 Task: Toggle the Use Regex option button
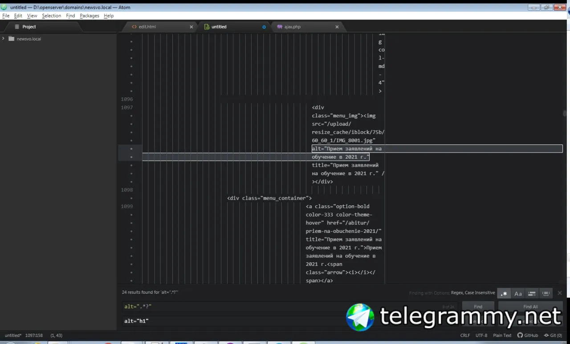tap(504, 293)
